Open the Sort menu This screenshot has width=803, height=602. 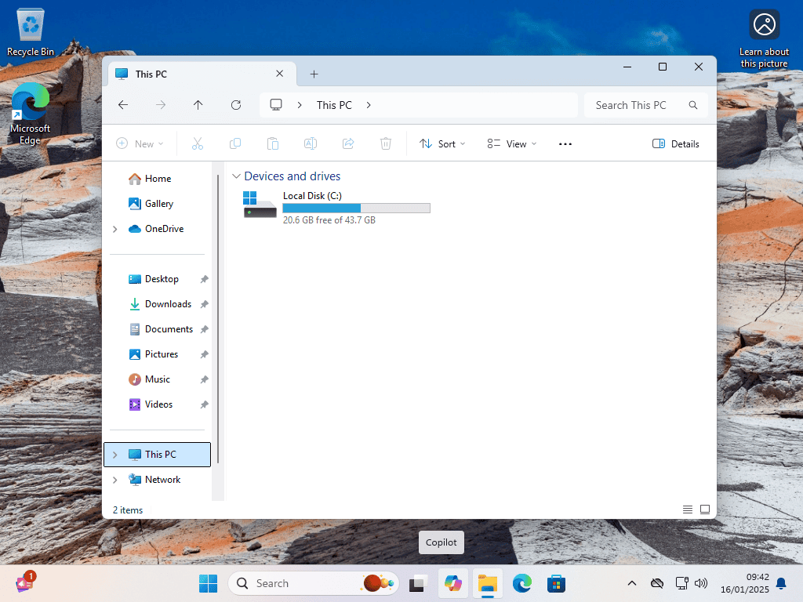click(442, 143)
